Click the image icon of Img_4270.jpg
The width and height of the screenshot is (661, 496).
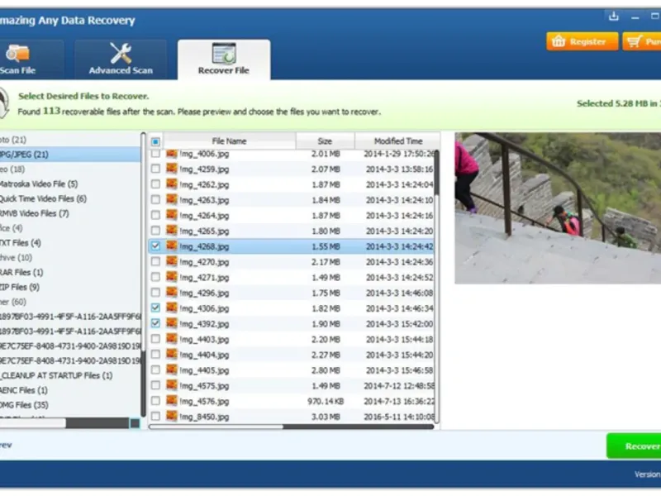click(172, 261)
